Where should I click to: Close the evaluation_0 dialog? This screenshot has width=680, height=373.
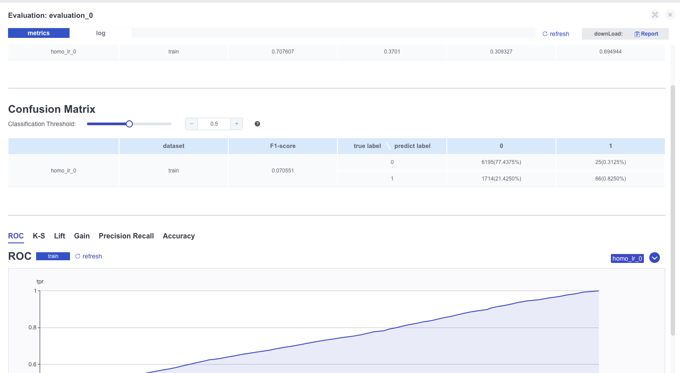tap(670, 15)
